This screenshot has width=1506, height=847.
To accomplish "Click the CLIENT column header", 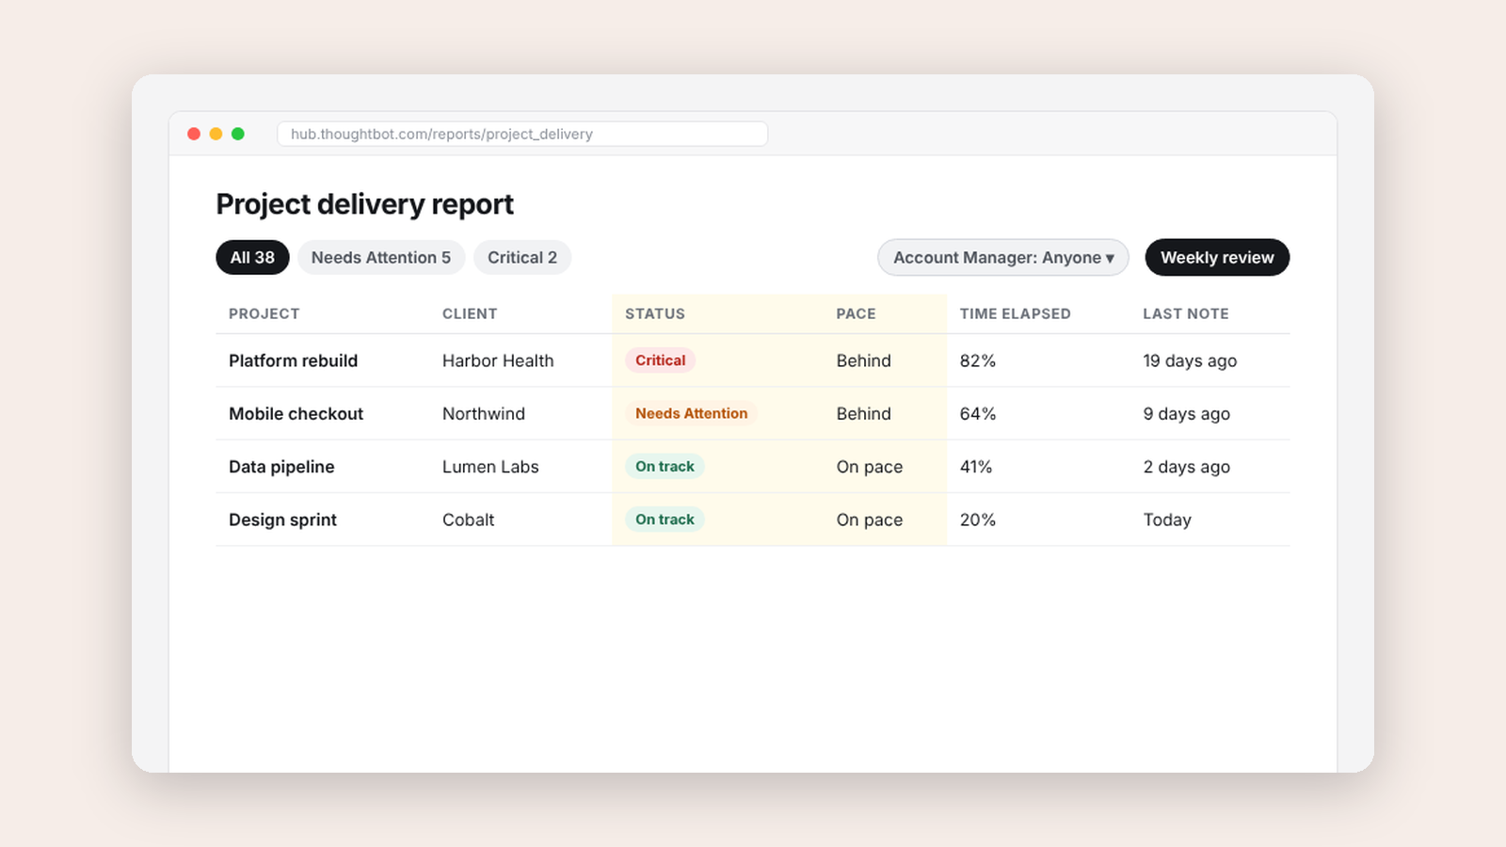I will 470,313.
